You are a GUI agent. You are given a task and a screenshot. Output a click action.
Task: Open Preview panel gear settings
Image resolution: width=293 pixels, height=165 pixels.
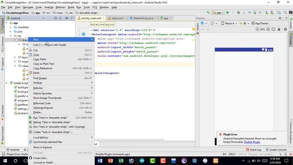(280, 18)
